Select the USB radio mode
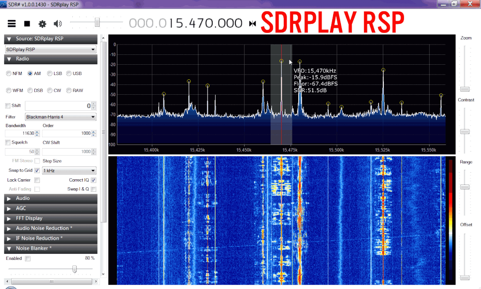481x289 pixels. click(x=69, y=74)
